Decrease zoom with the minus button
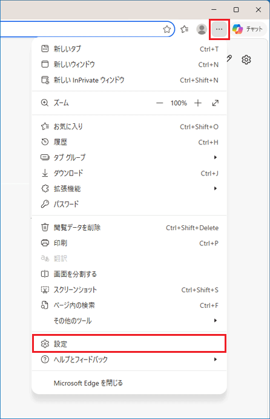 point(159,103)
